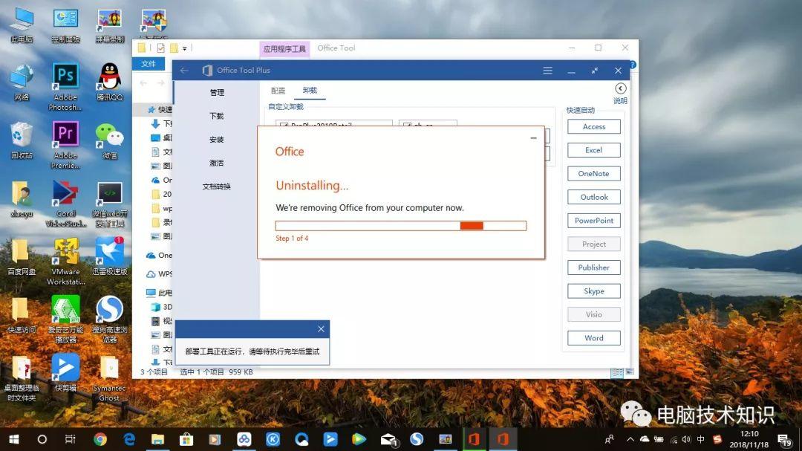Launch the Symantec Ghost desktop shortcut

(109, 378)
